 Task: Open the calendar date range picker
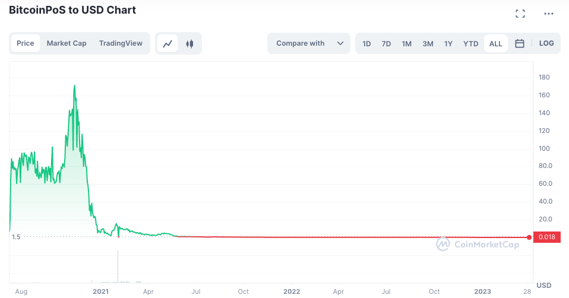(520, 43)
